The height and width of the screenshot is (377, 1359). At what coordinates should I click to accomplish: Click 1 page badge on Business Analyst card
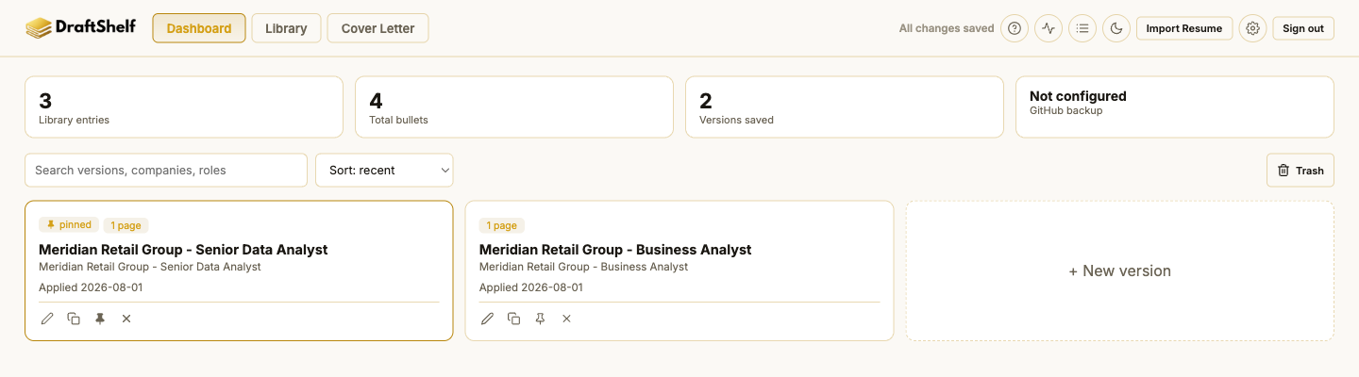(502, 225)
